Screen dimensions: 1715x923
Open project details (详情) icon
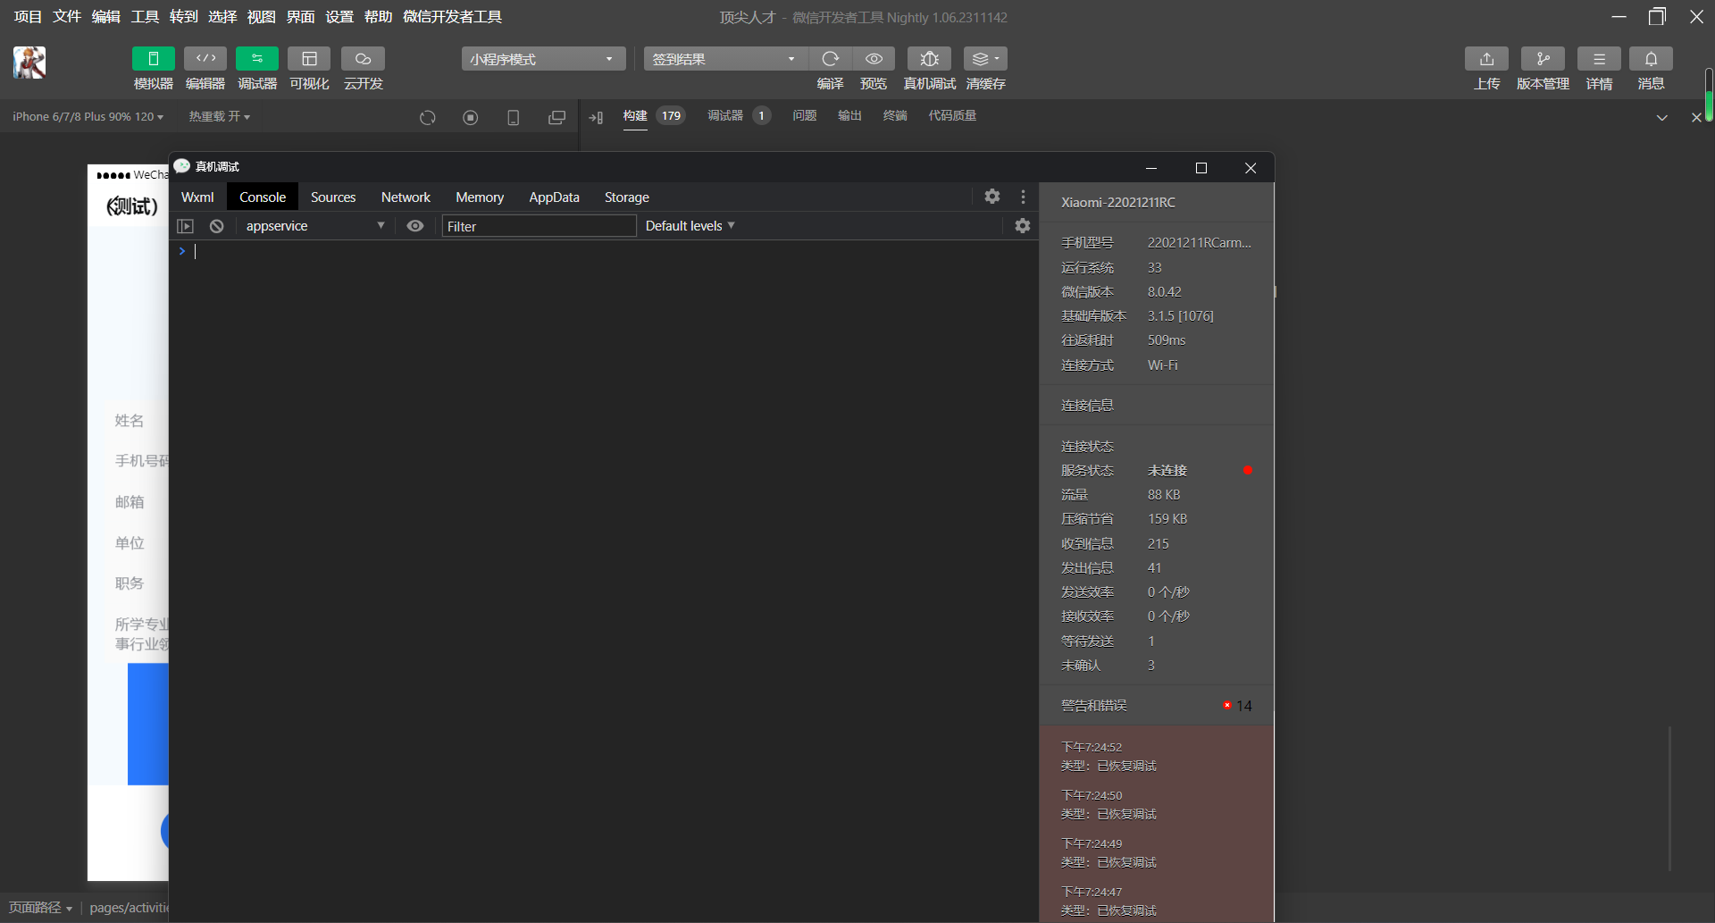pos(1599,59)
